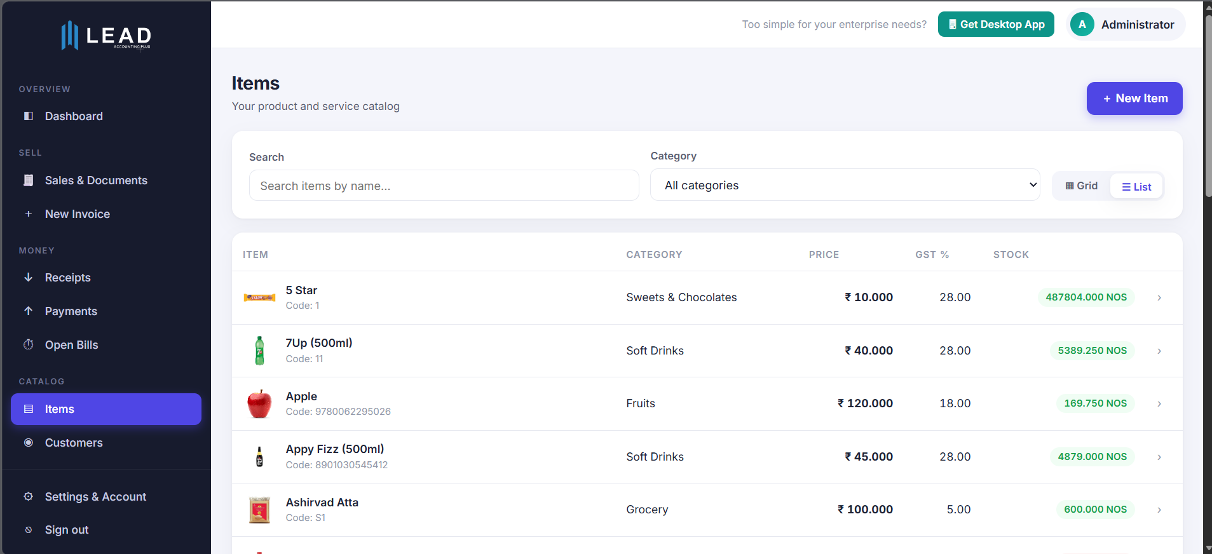
Task: Click the Administrator avatar circle
Action: coord(1082,24)
